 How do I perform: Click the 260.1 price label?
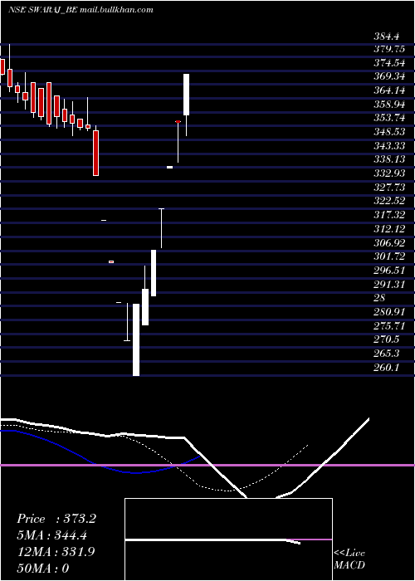pos(387,367)
